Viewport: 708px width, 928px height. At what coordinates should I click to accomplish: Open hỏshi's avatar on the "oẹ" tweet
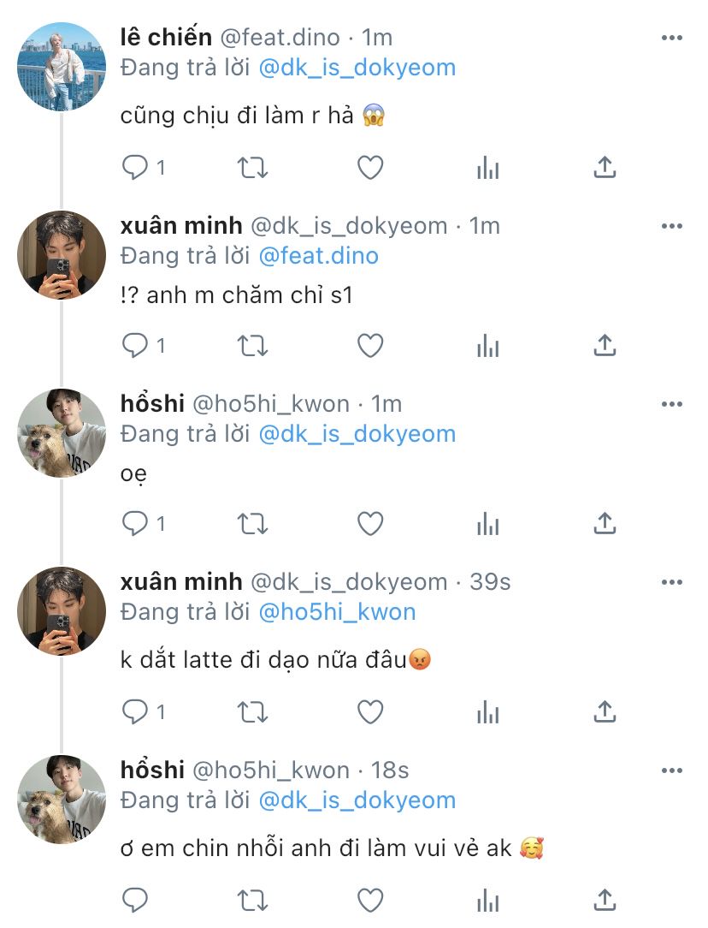62,433
